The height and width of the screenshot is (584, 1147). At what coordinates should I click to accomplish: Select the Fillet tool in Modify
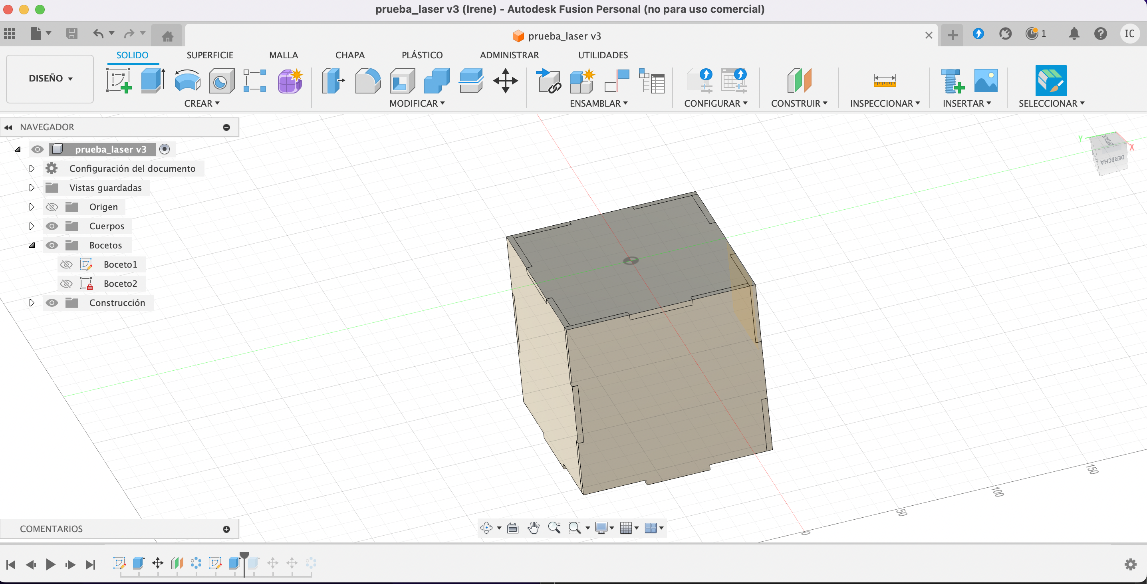[x=367, y=81]
